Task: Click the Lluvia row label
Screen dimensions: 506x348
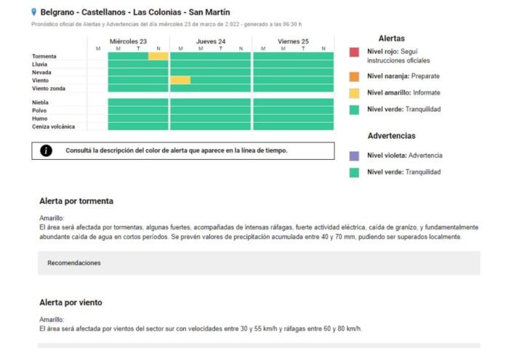Action: point(40,64)
